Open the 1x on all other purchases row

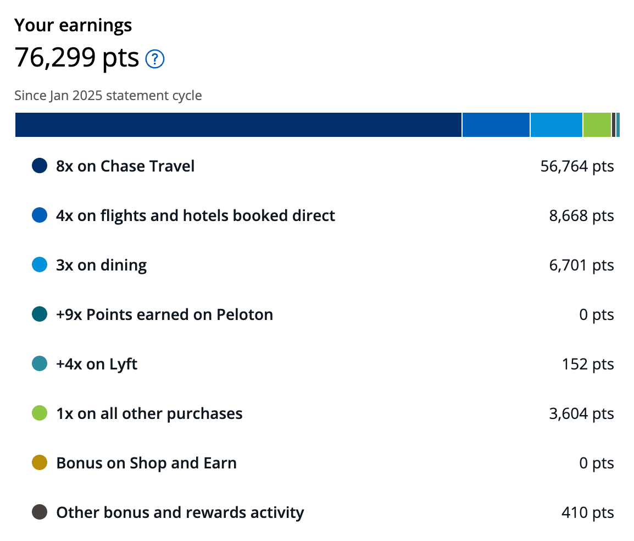tap(148, 413)
